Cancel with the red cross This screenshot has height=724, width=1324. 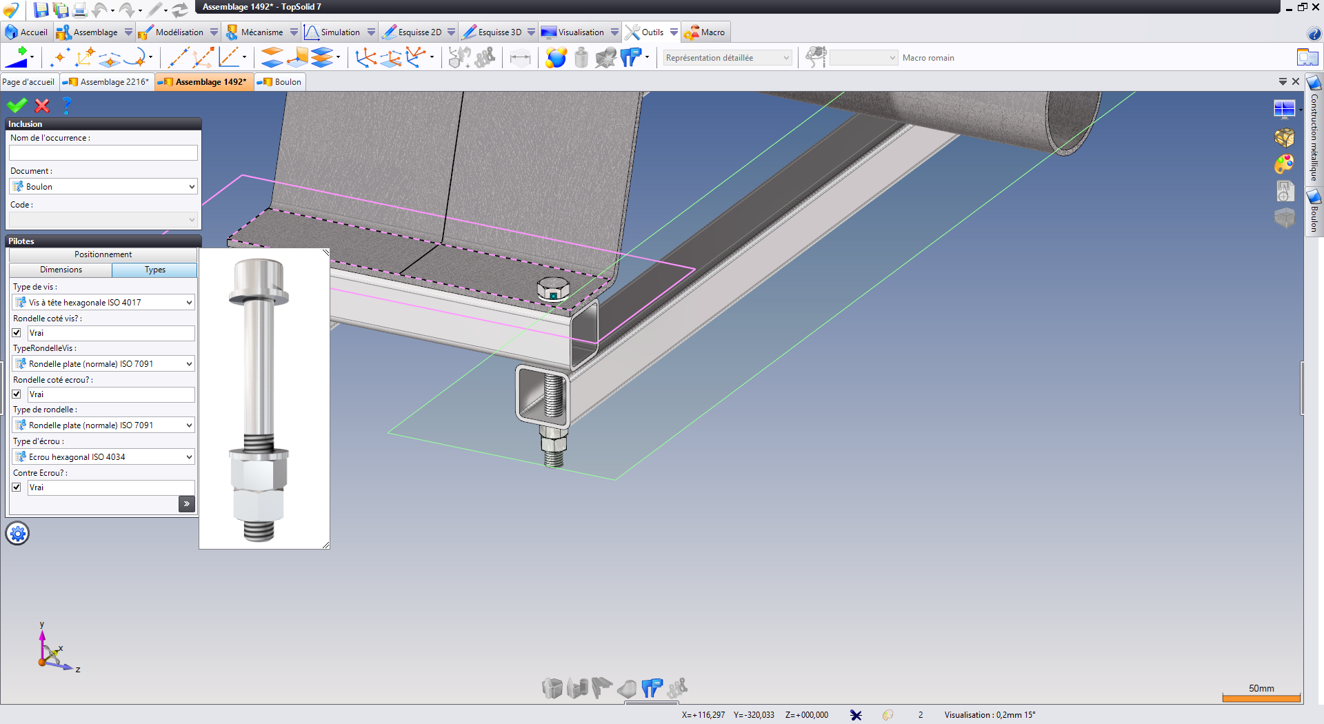(42, 105)
